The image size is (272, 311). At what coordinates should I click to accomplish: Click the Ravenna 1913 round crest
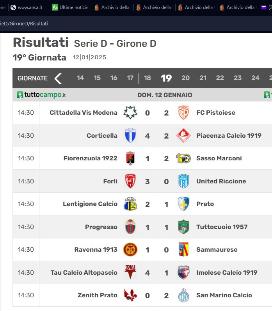tap(130, 249)
